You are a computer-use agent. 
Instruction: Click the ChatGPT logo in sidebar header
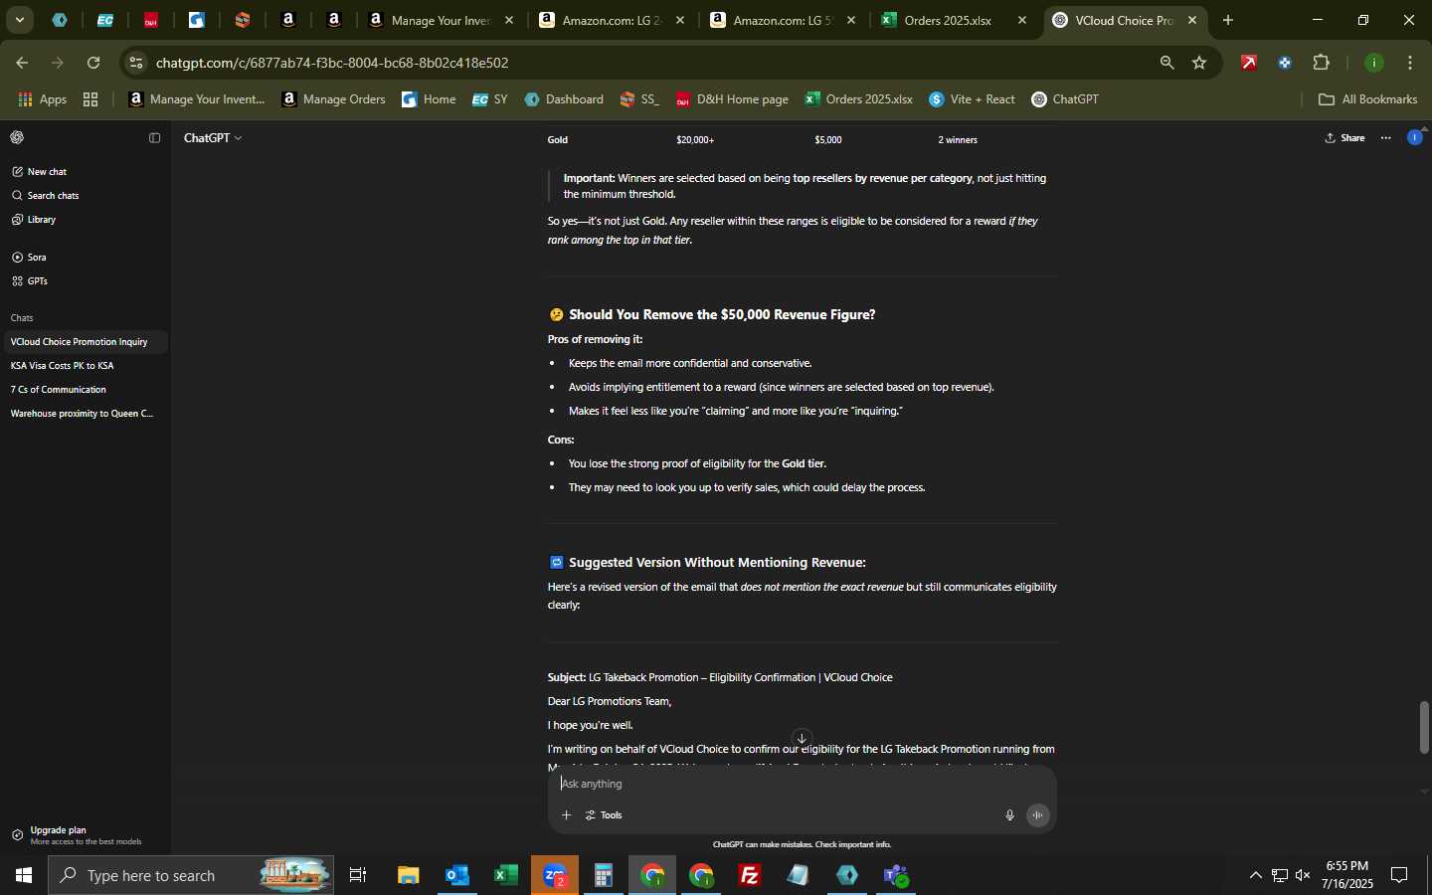(17, 138)
